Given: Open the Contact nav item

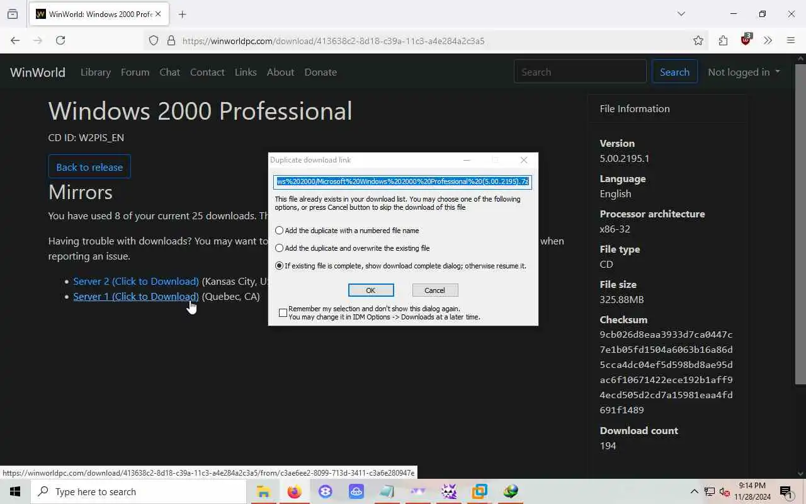Looking at the screenshot, I should pyautogui.click(x=207, y=72).
